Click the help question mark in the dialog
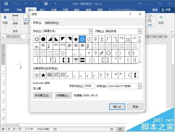175x132 pixels. coord(130,14)
